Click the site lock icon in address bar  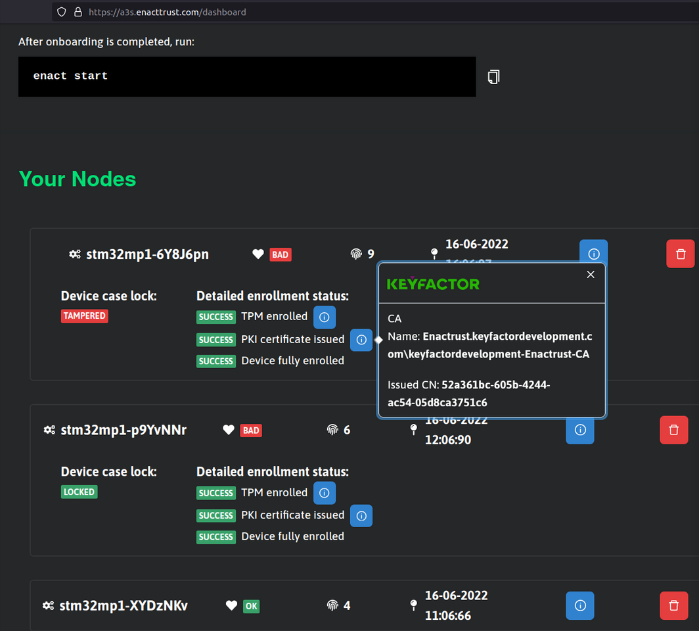(x=78, y=12)
